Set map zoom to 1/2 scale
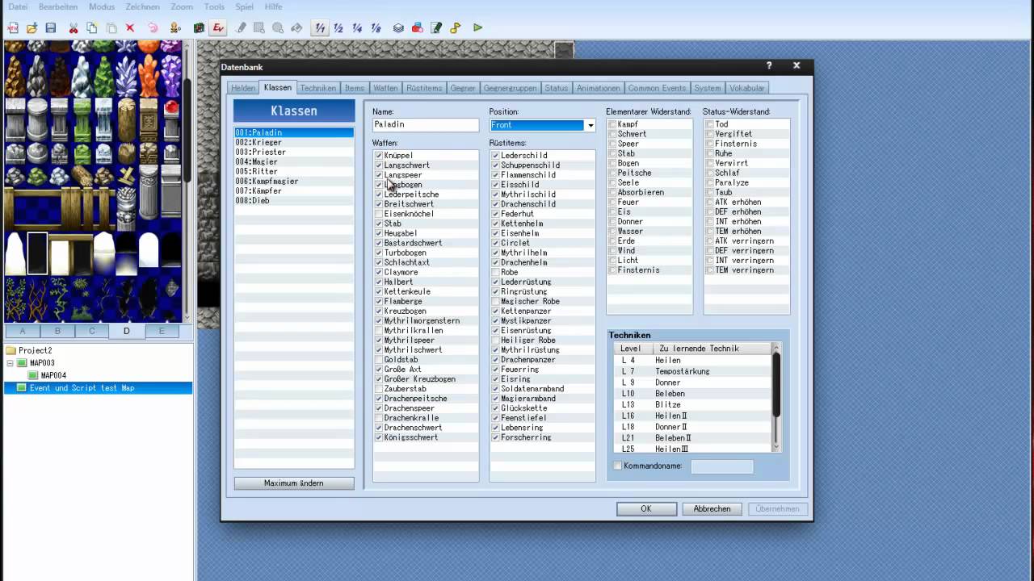This screenshot has height=581, width=1034. (x=338, y=27)
